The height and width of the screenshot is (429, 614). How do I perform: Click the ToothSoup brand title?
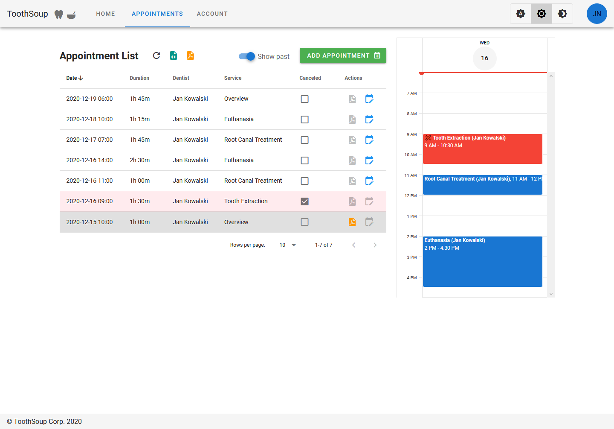point(27,14)
